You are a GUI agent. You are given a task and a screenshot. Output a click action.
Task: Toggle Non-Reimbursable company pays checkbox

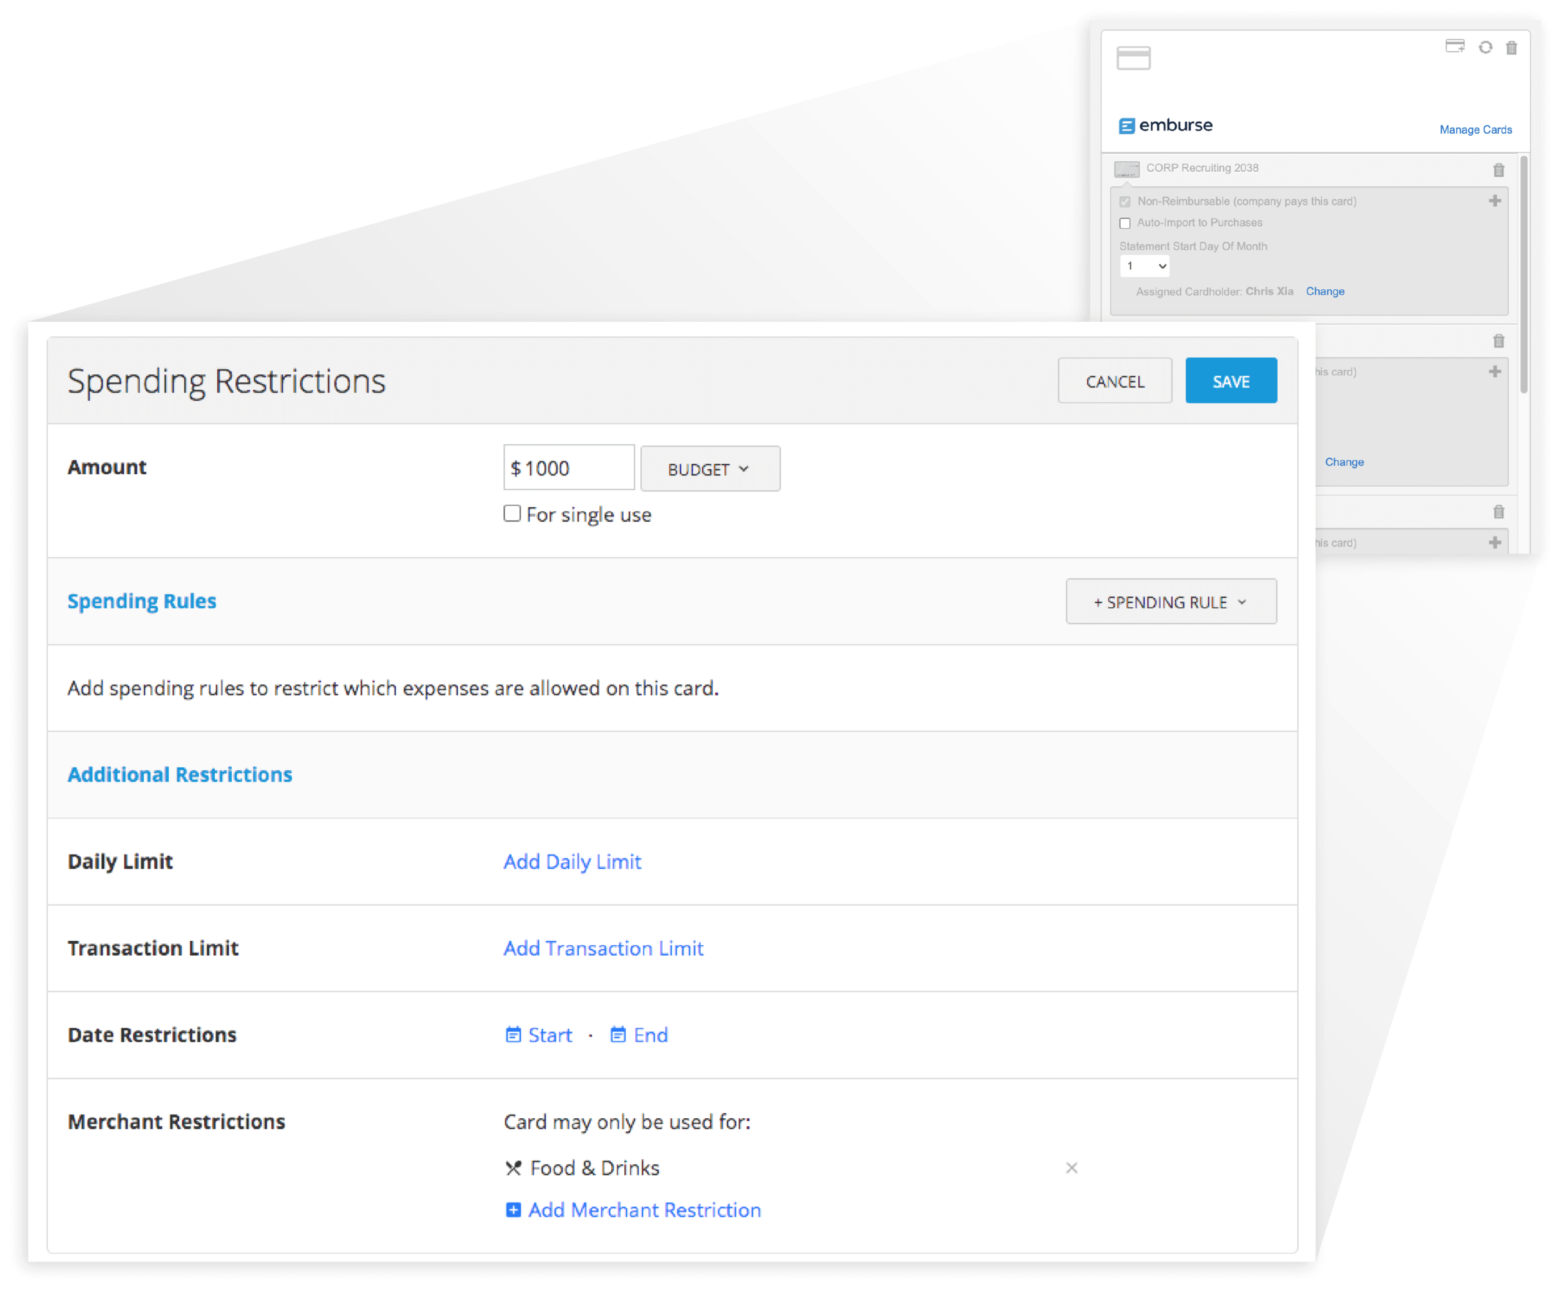[1125, 201]
